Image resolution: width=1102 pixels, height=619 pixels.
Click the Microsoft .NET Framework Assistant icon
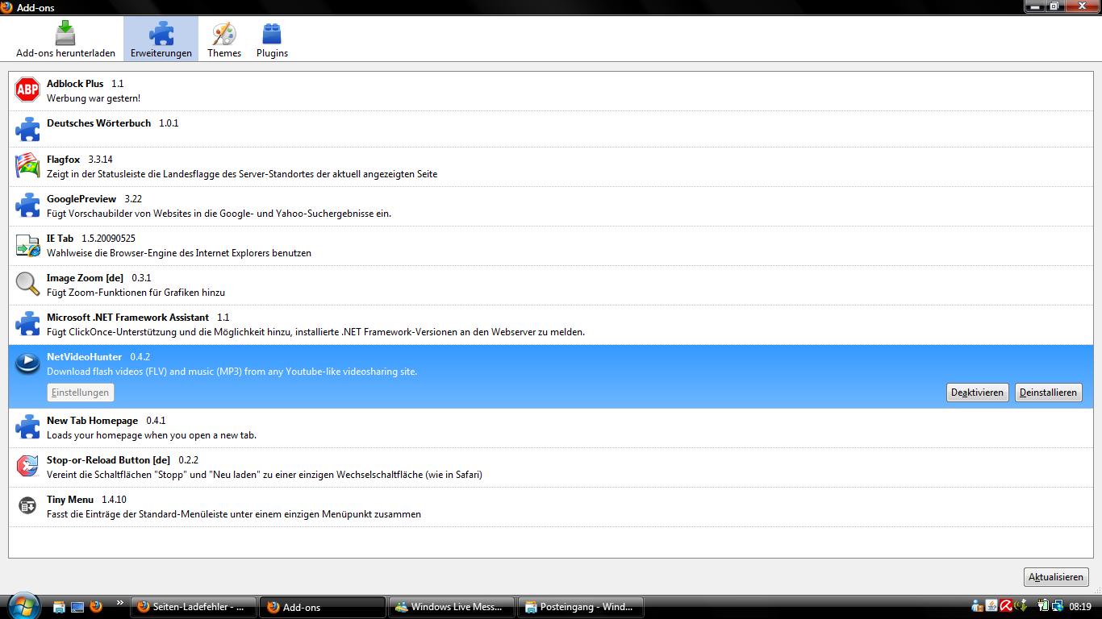27,324
